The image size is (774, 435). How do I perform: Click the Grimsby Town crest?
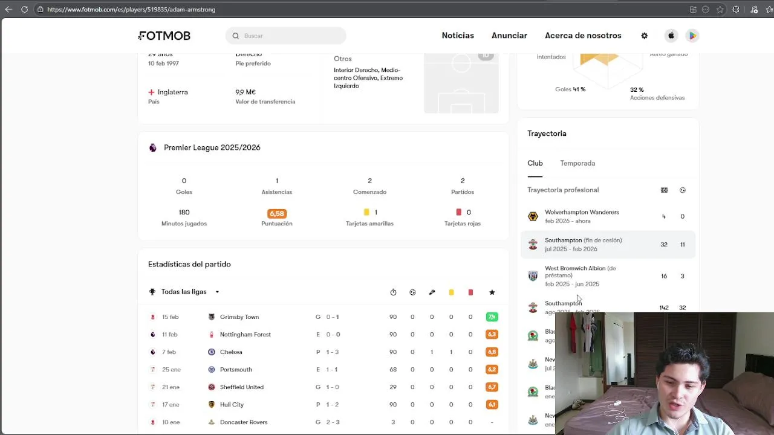[212, 317]
